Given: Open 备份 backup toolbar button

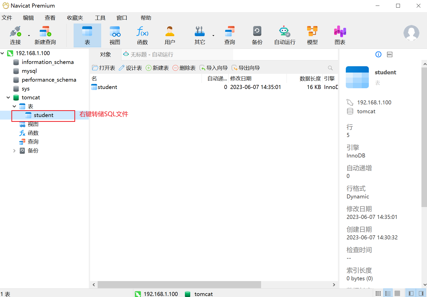Looking at the screenshot, I should 257,35.
